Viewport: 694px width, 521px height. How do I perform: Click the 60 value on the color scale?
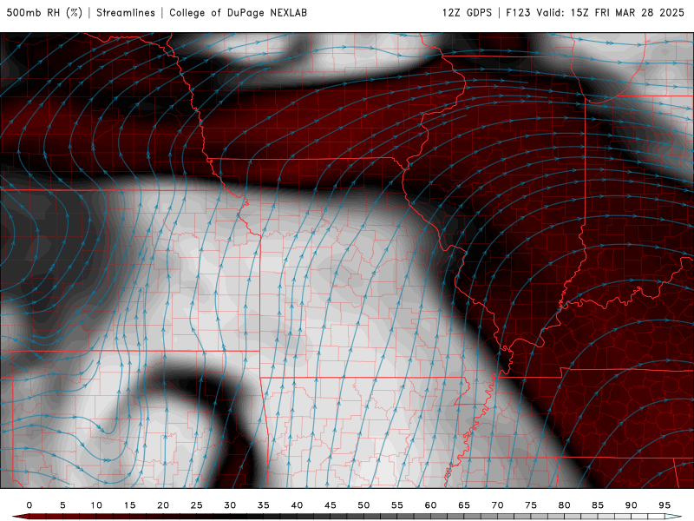click(x=430, y=505)
